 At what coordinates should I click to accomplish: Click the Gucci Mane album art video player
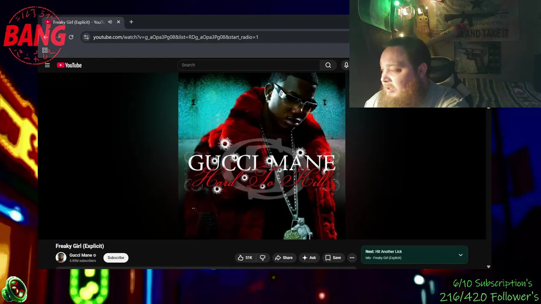(262, 156)
